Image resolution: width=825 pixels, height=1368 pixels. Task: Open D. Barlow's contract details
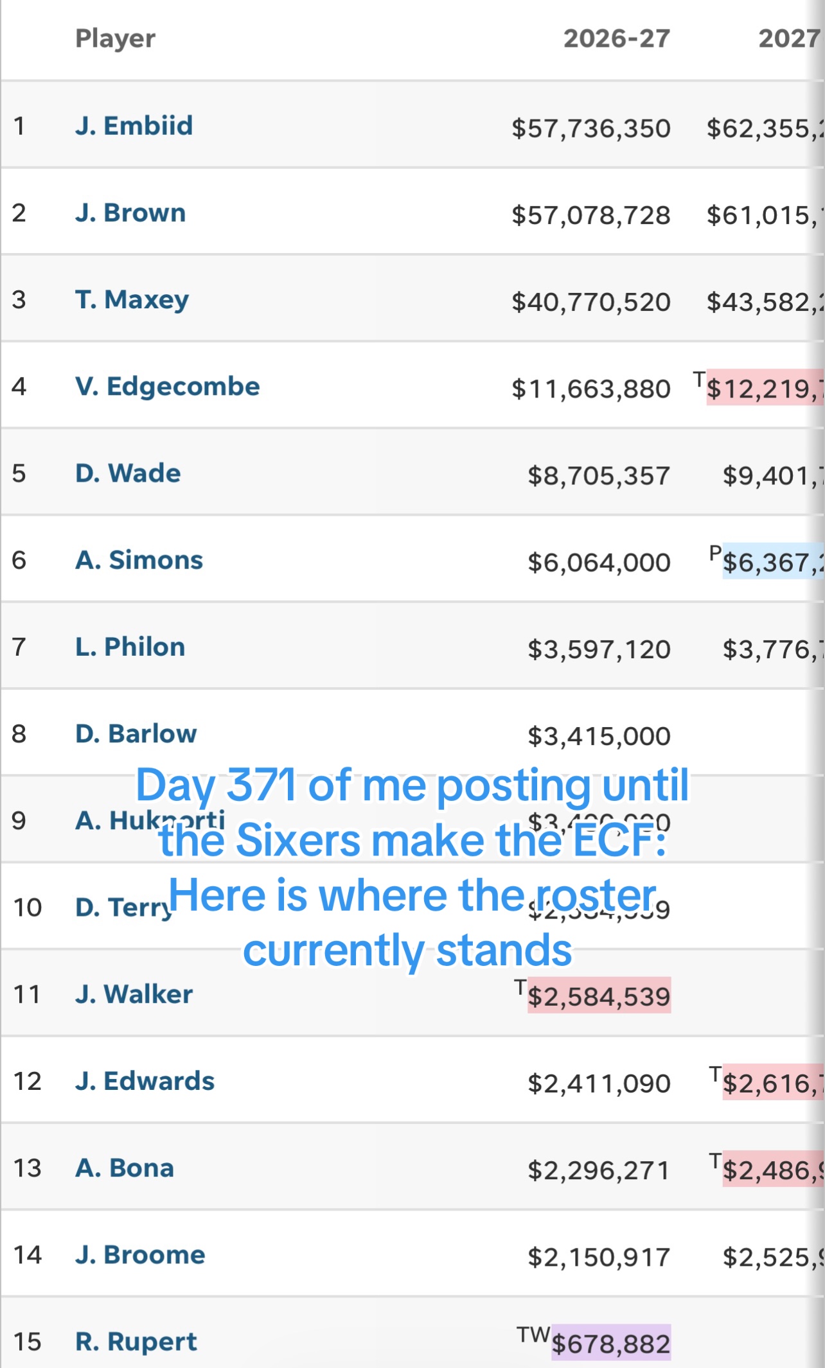(136, 733)
